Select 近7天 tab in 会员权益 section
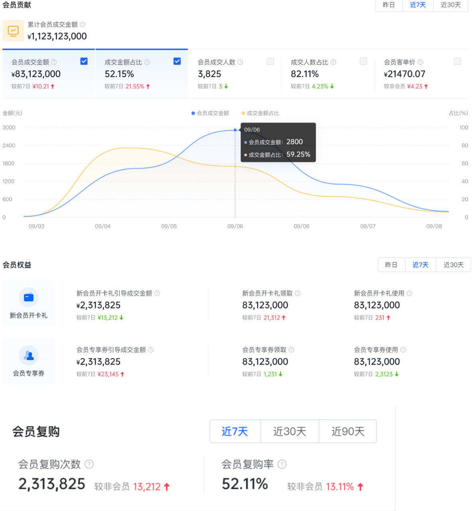Viewport: 473px width, 511px height. [421, 265]
